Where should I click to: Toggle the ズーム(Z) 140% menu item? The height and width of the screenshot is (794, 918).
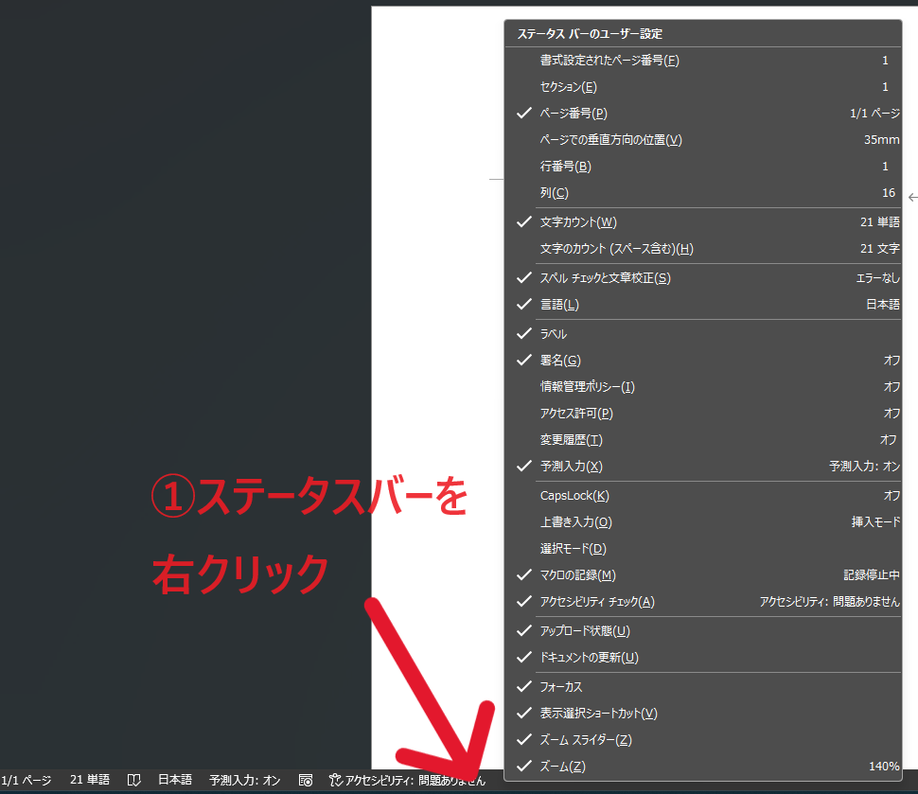702,766
